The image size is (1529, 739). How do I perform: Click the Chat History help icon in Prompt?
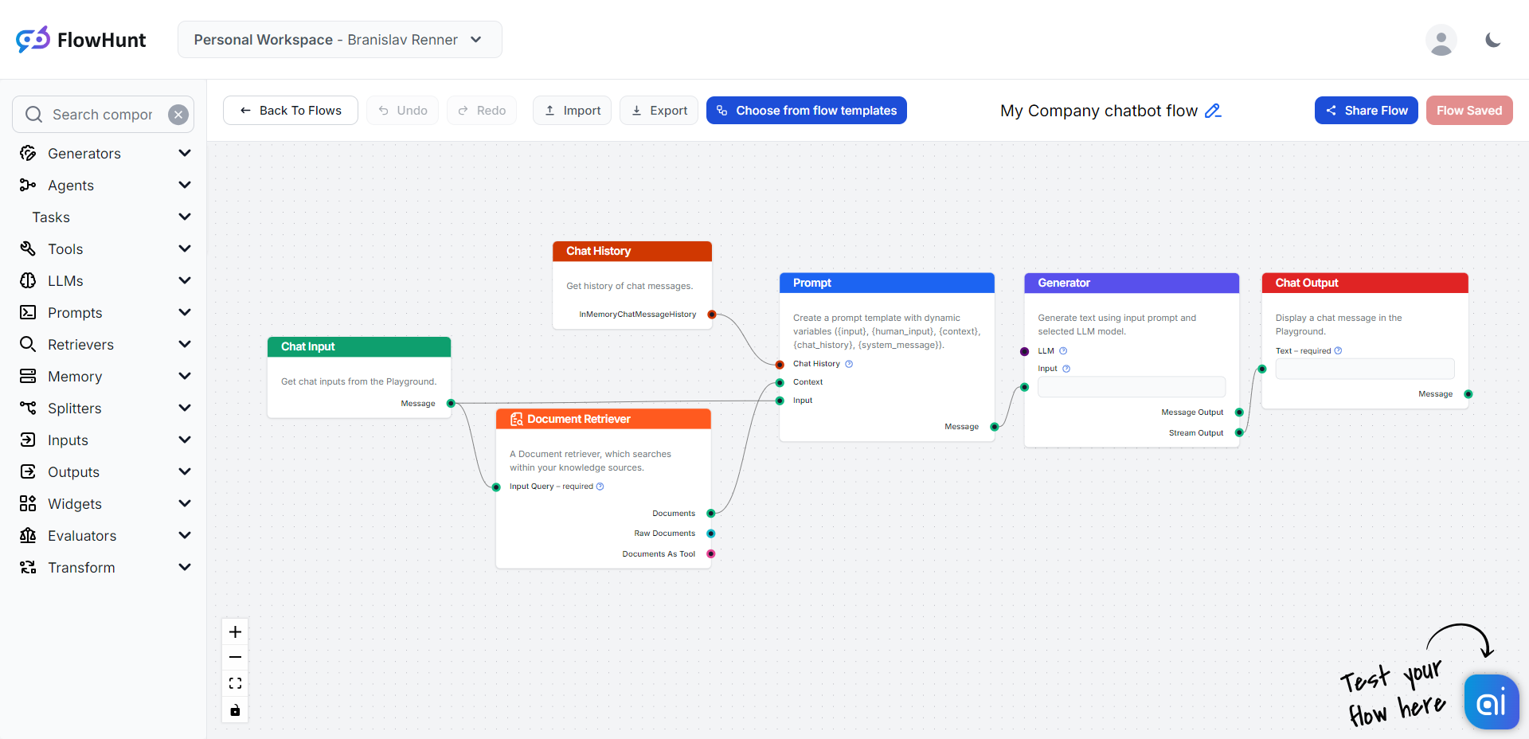tap(849, 364)
